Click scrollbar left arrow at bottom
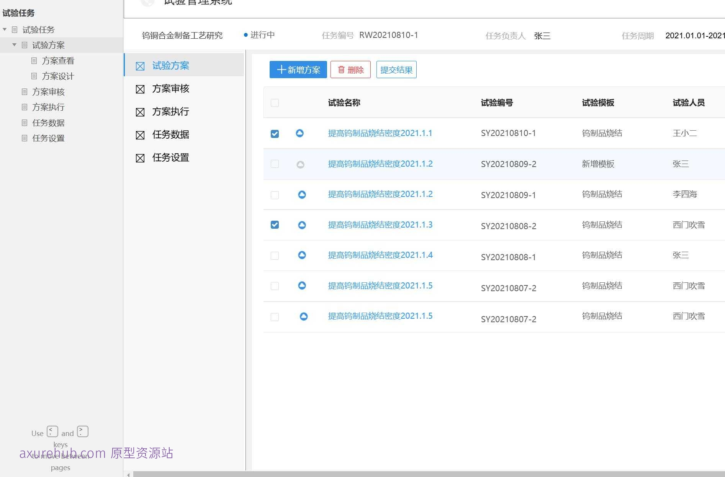Image resolution: width=725 pixels, height=477 pixels. [128, 474]
